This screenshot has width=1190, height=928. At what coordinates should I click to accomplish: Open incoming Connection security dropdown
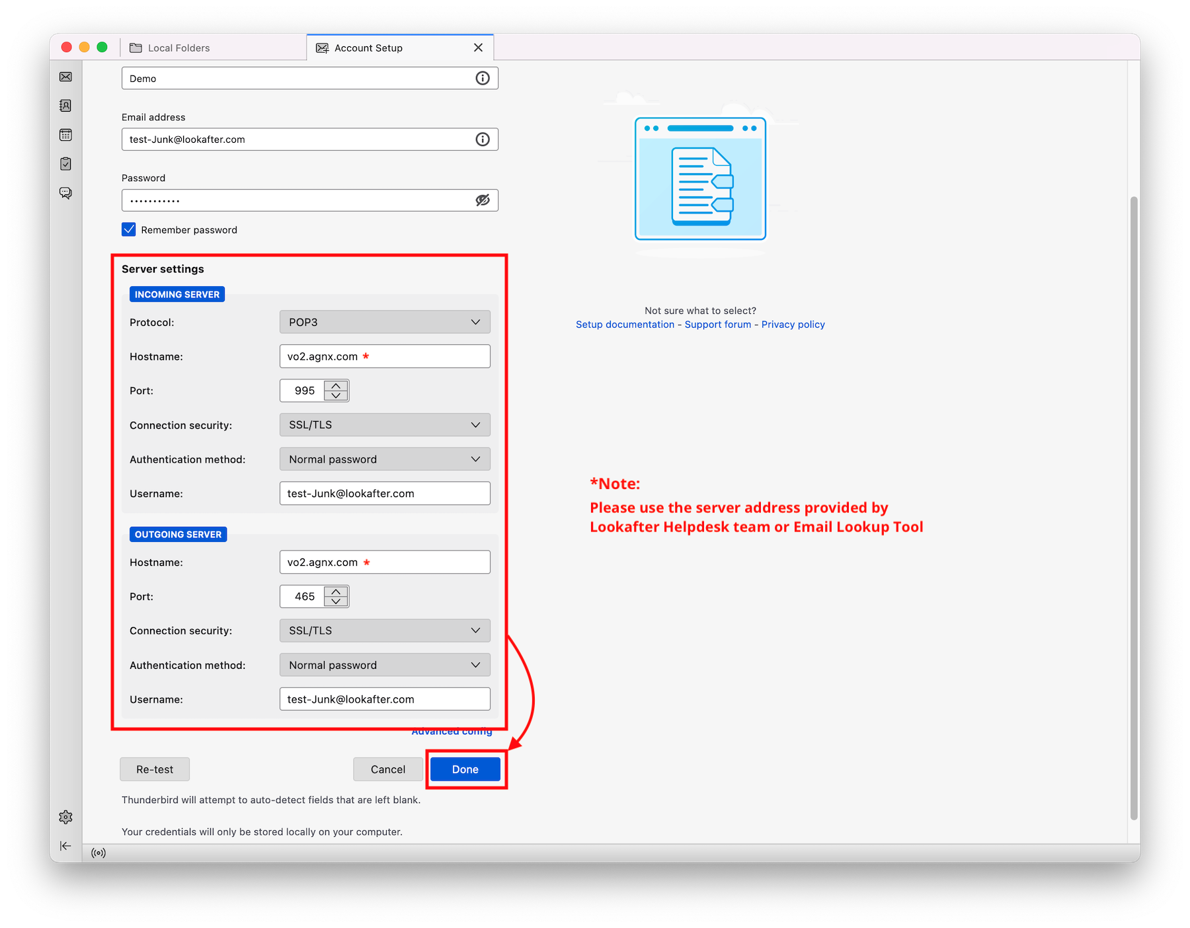[385, 425]
